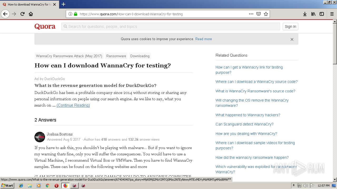Image resolution: width=337 pixels, height=189 pixels.
Task: Open the WannaCry Ransomware Attack topic tag
Action: coord(69,56)
